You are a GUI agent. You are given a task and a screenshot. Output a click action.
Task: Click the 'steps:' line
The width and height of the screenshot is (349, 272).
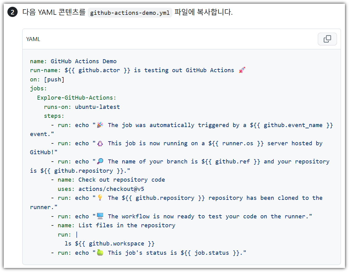(x=54, y=116)
